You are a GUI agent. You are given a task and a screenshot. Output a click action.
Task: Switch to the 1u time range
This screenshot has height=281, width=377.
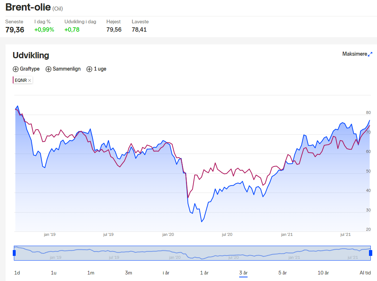54,273
